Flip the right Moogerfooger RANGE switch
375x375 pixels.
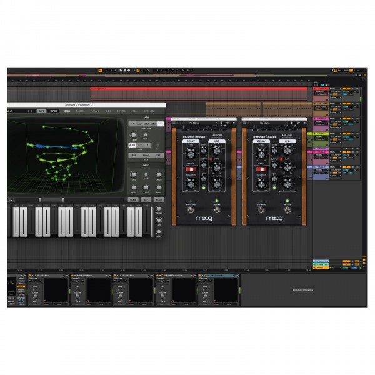pyautogui.click(x=261, y=169)
